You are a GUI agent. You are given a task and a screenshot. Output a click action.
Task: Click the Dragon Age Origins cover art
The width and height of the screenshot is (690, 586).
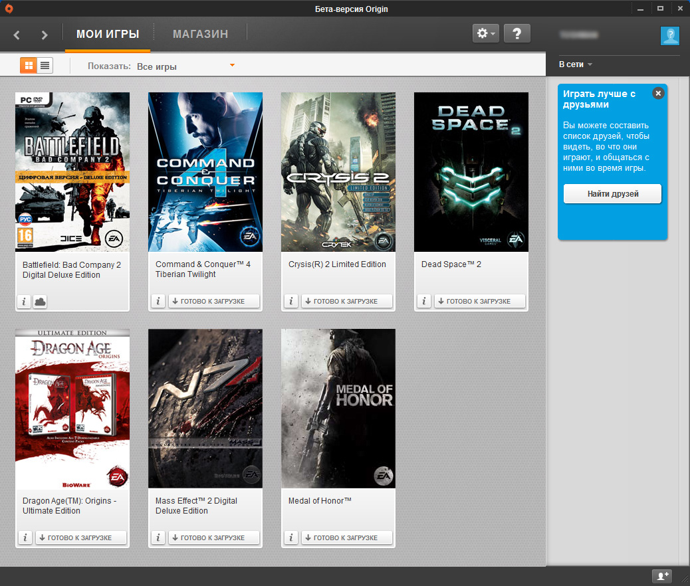click(x=72, y=409)
